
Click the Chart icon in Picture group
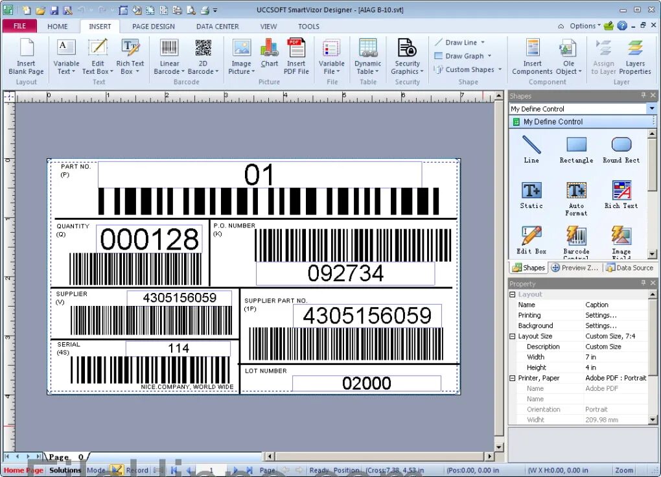(x=270, y=53)
